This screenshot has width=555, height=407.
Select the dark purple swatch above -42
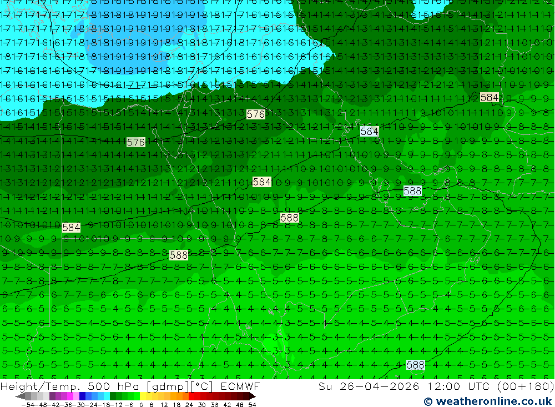(x=52, y=396)
